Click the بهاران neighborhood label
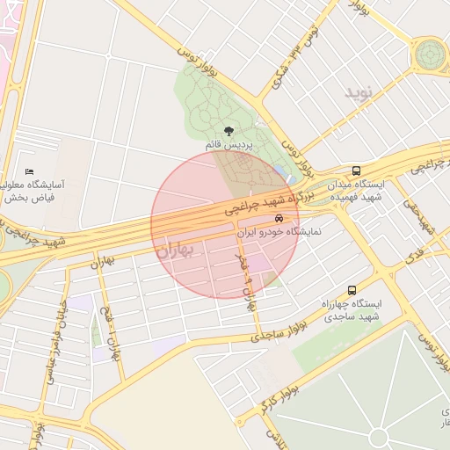The width and height of the screenshot is (450, 450). [175, 251]
